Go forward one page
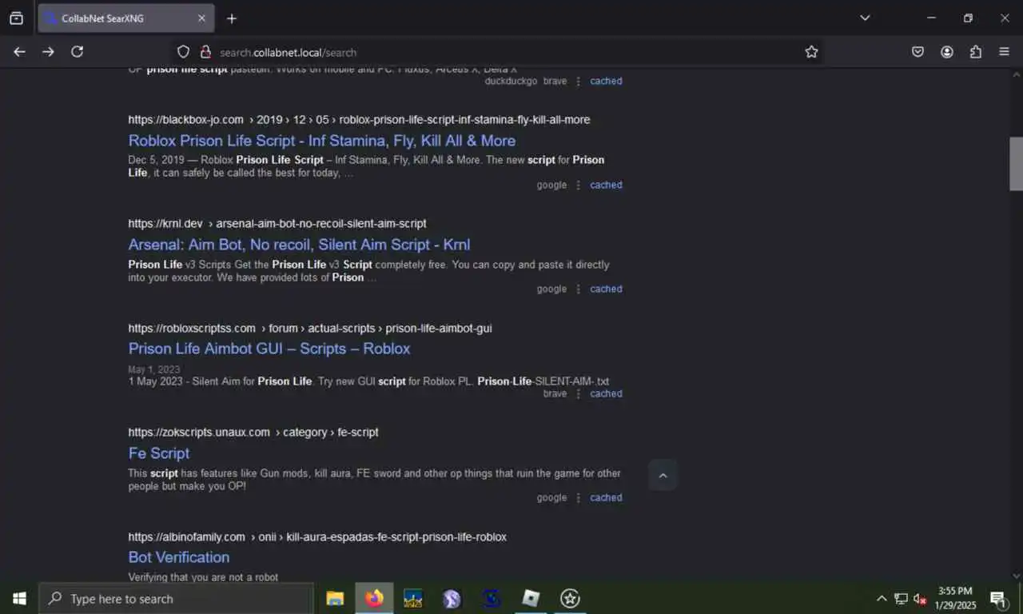Viewport: 1023px width, 614px height. point(48,52)
